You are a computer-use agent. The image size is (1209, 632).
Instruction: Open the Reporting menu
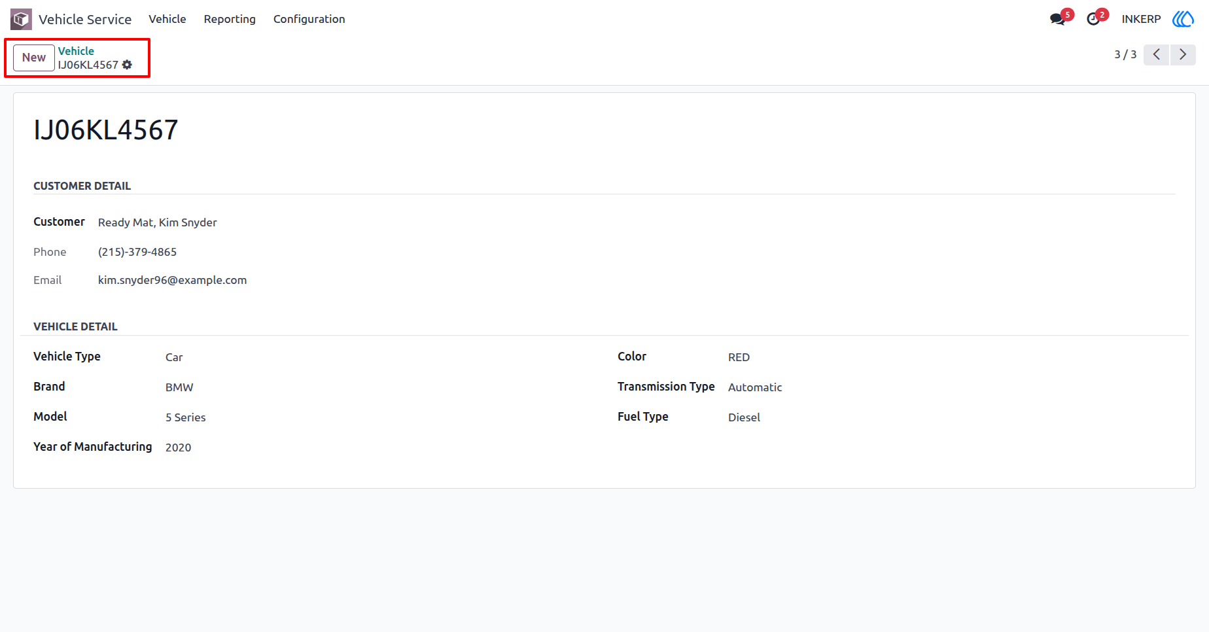tap(230, 19)
